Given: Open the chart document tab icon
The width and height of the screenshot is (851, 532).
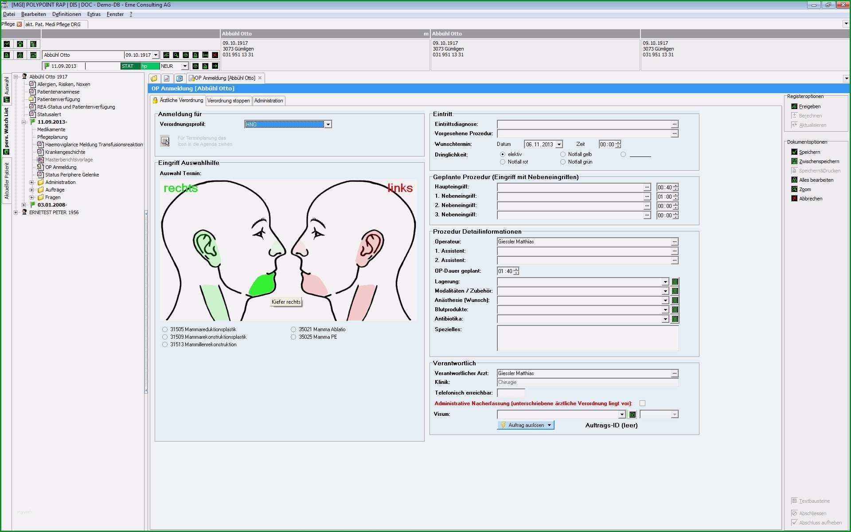Looking at the screenshot, I should [167, 78].
